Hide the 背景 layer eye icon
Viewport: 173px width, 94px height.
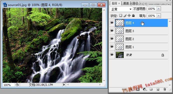[x=112, y=55]
